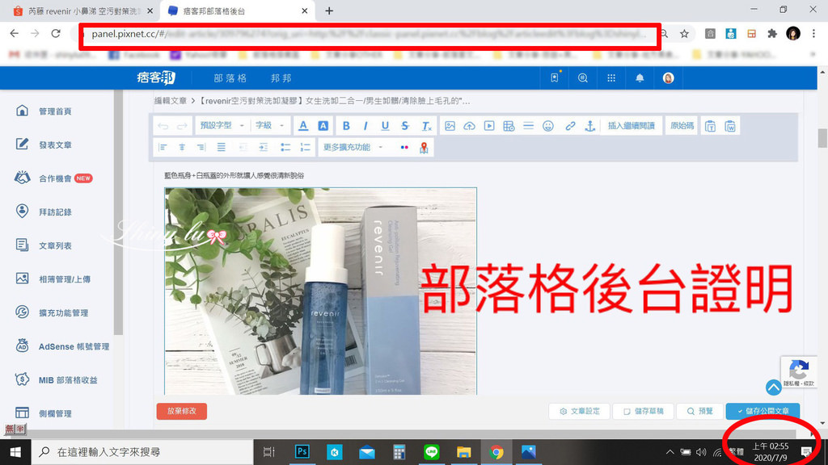This screenshot has width=828, height=465.
Task: Open the user avatar in blue header
Action: pos(668,78)
